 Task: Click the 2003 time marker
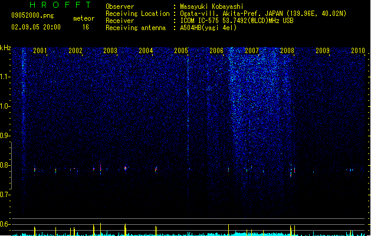coord(110,51)
